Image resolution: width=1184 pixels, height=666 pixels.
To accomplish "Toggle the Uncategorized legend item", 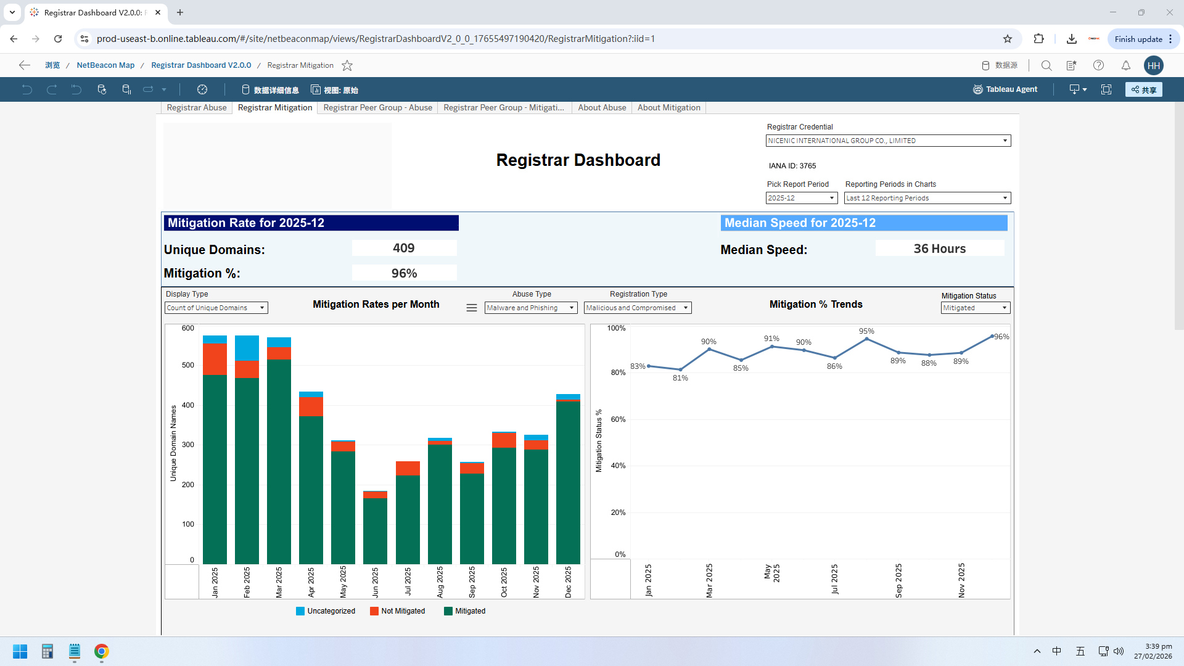I will pos(326,611).
